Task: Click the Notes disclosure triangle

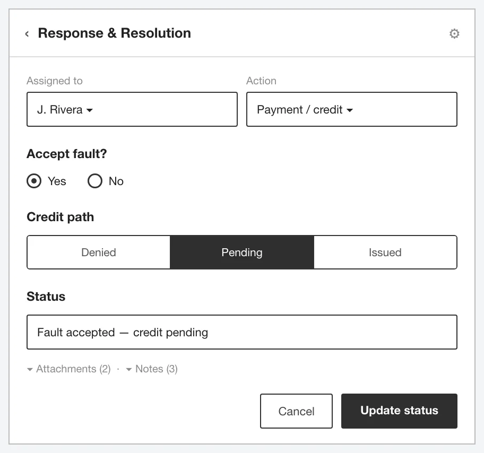Action: [x=129, y=369]
